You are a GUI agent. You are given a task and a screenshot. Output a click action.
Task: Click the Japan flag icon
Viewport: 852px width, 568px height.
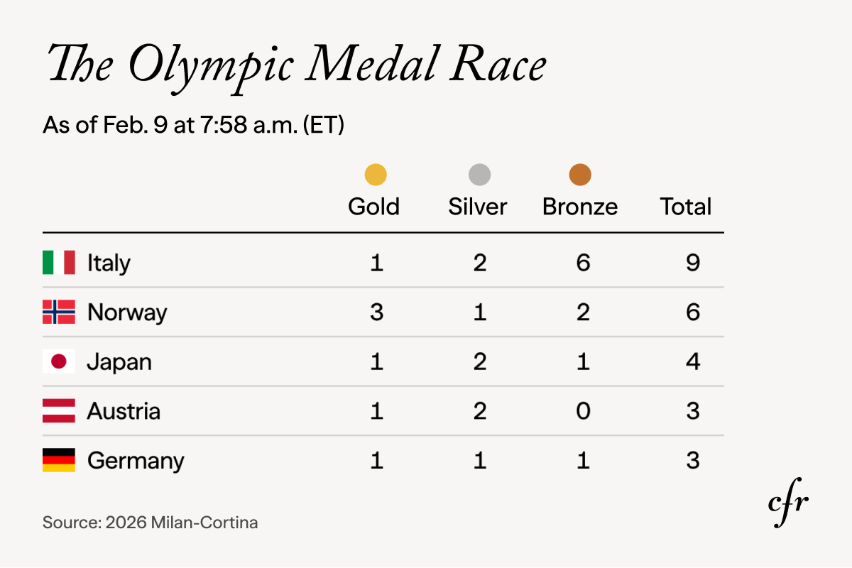[x=59, y=362]
